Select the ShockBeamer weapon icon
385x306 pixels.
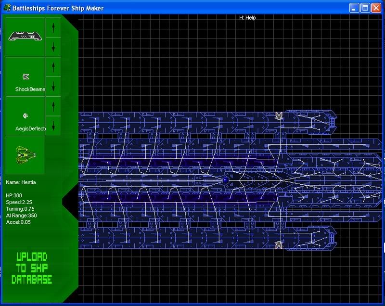tap(26, 76)
